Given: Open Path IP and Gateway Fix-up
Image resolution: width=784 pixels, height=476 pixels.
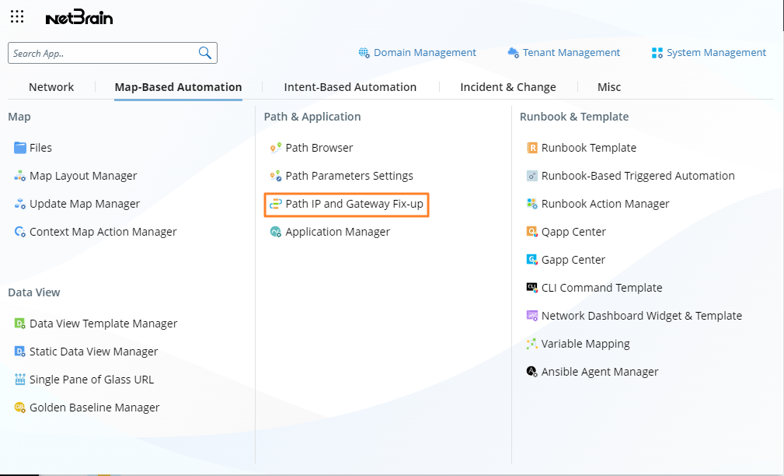Looking at the screenshot, I should [x=354, y=204].
